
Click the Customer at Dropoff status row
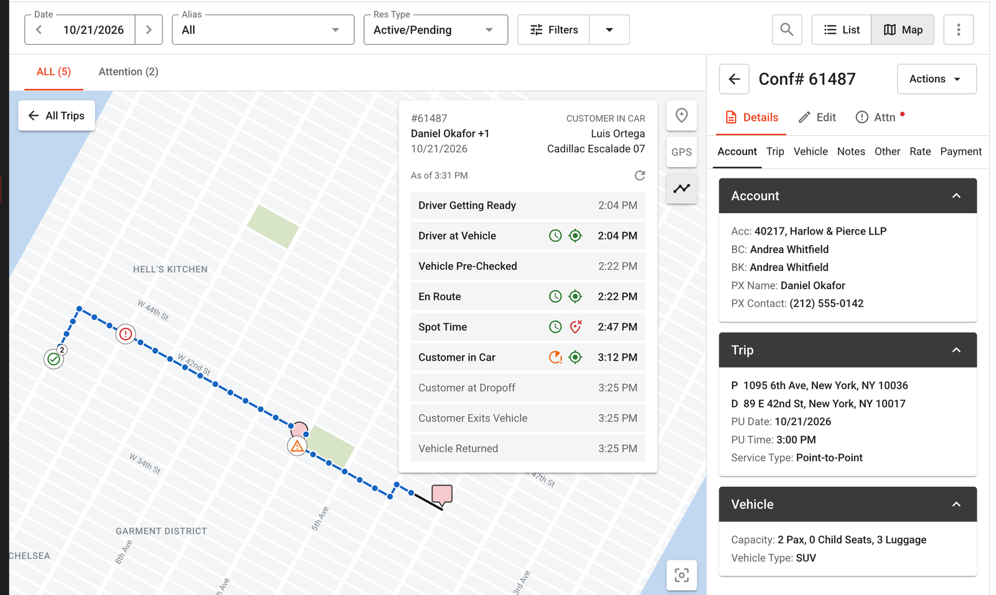point(528,388)
